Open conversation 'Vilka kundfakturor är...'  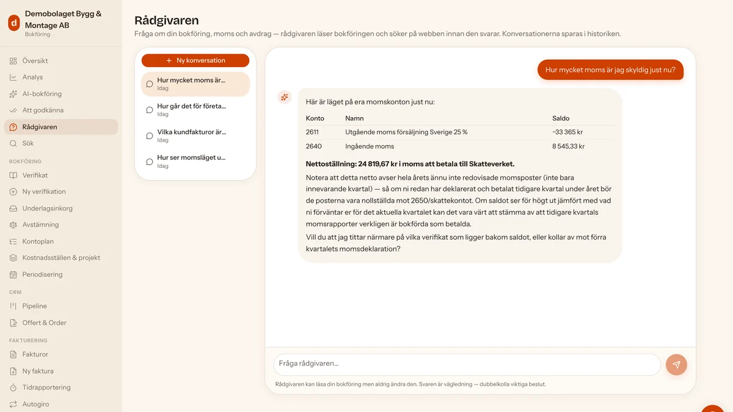tap(195, 136)
